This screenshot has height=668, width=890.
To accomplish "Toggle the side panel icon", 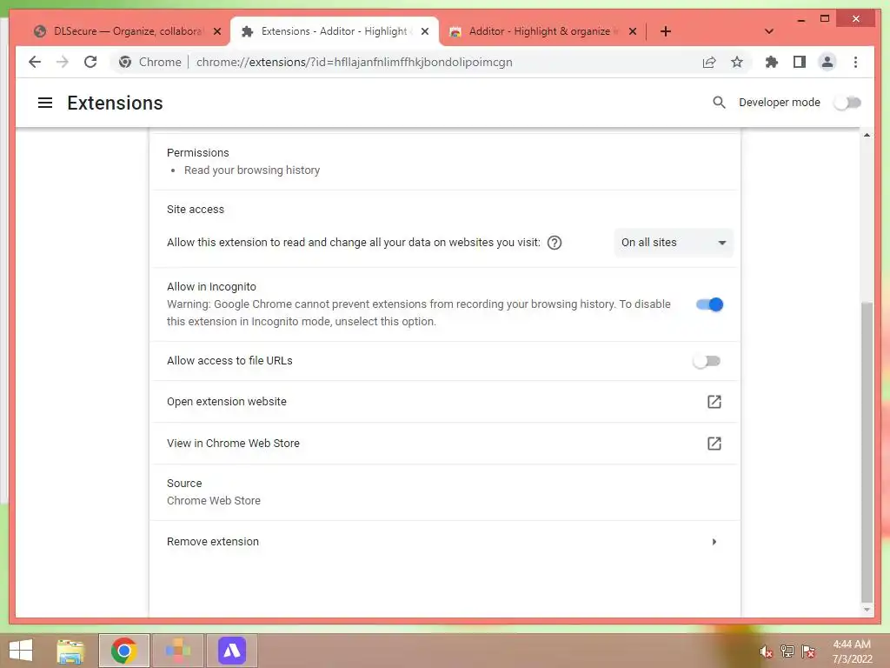I will pyautogui.click(x=800, y=62).
